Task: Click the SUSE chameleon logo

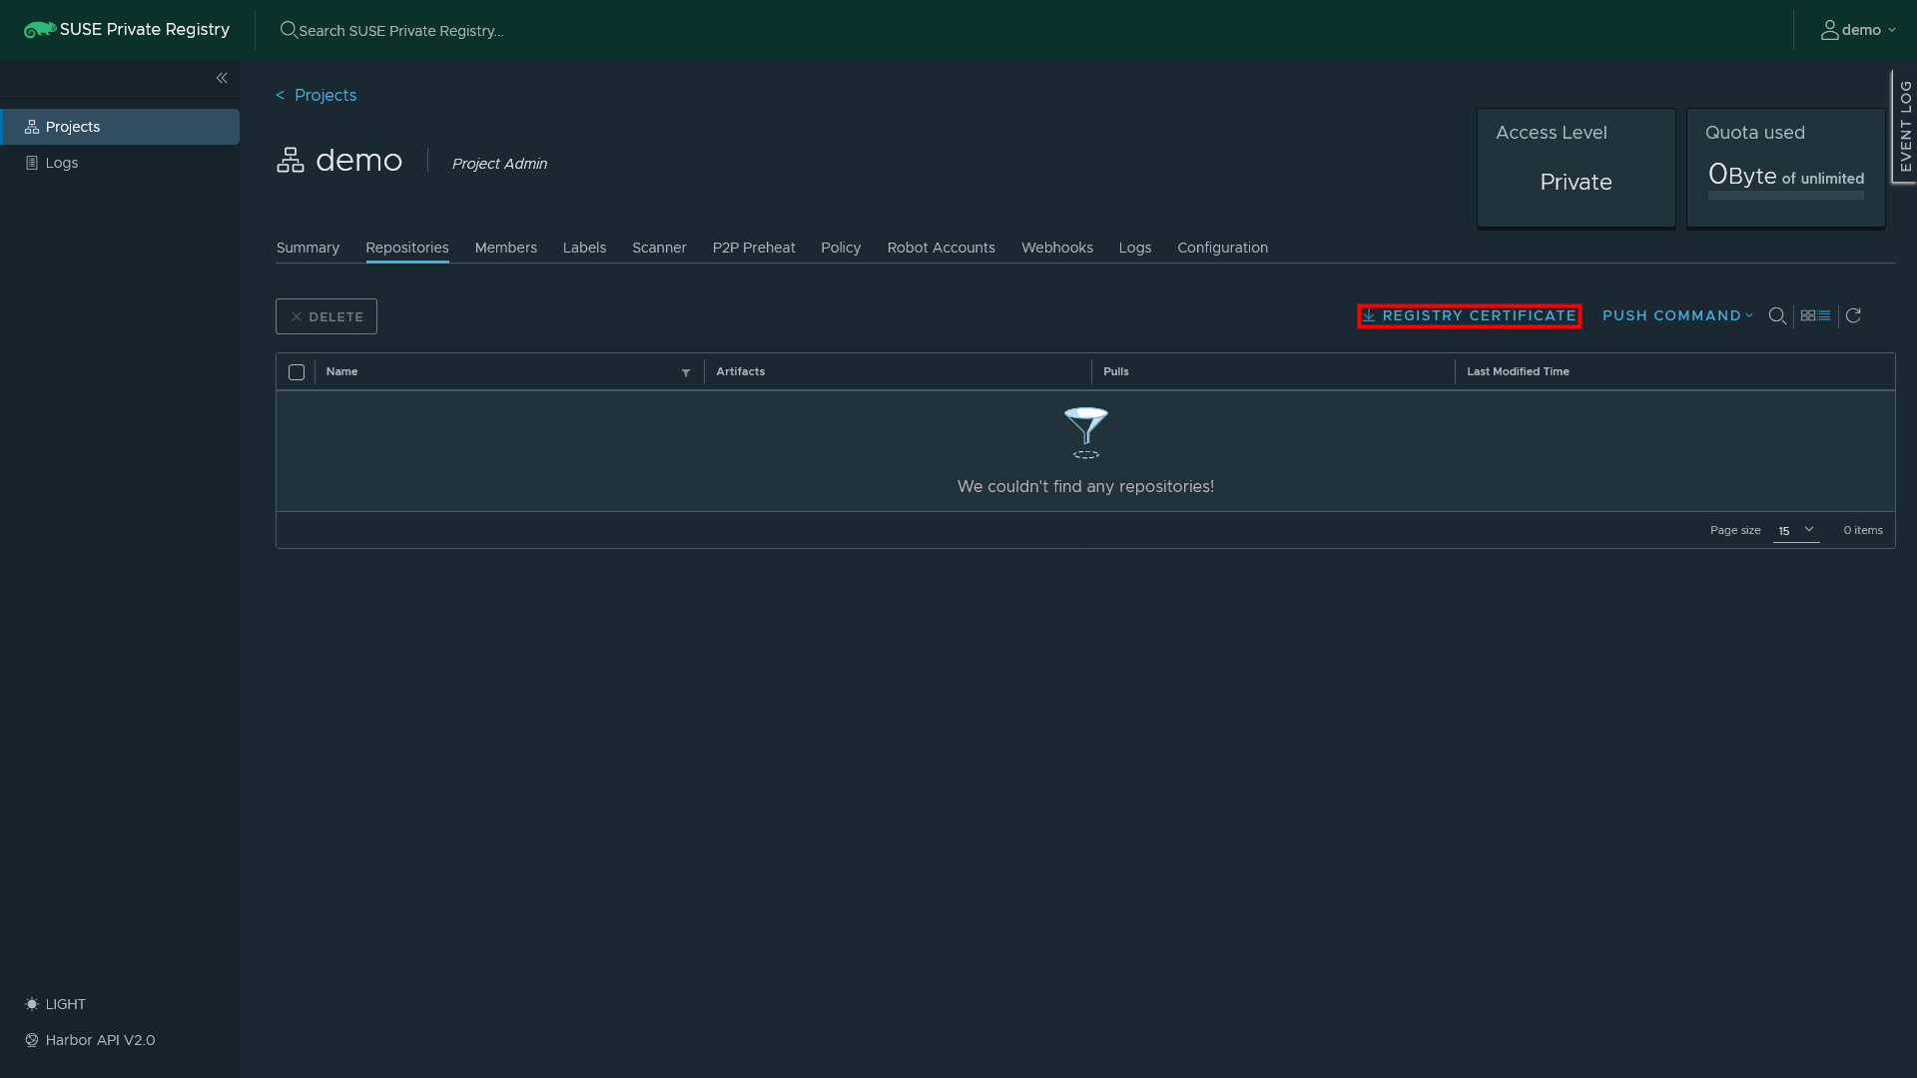Action: tap(40, 30)
